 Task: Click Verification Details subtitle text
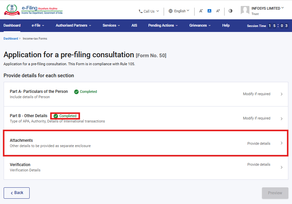(25, 170)
